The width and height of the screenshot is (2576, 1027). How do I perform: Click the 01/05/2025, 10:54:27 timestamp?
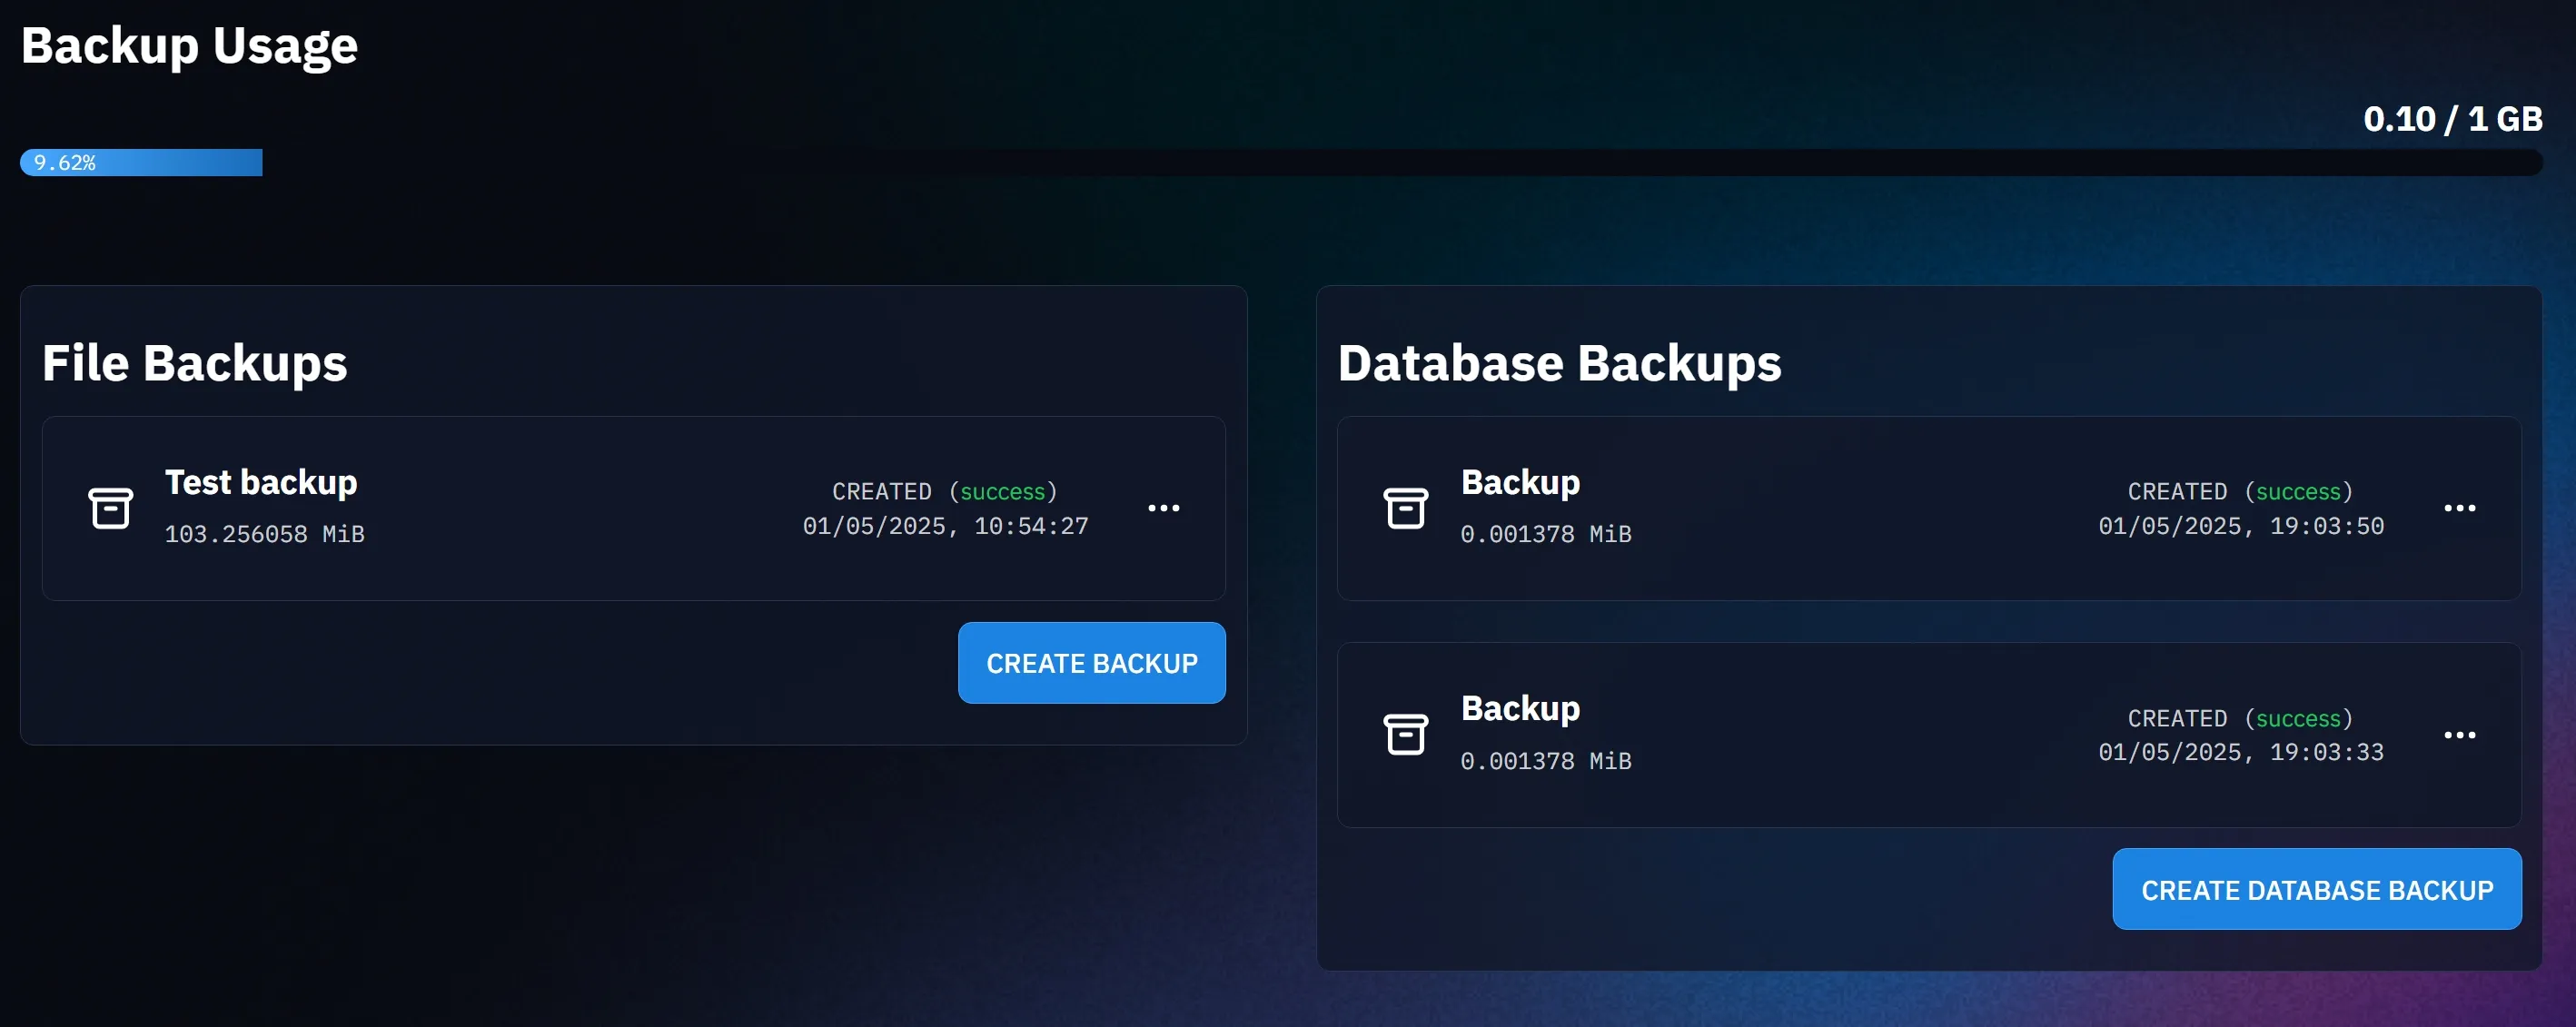[x=945, y=526]
